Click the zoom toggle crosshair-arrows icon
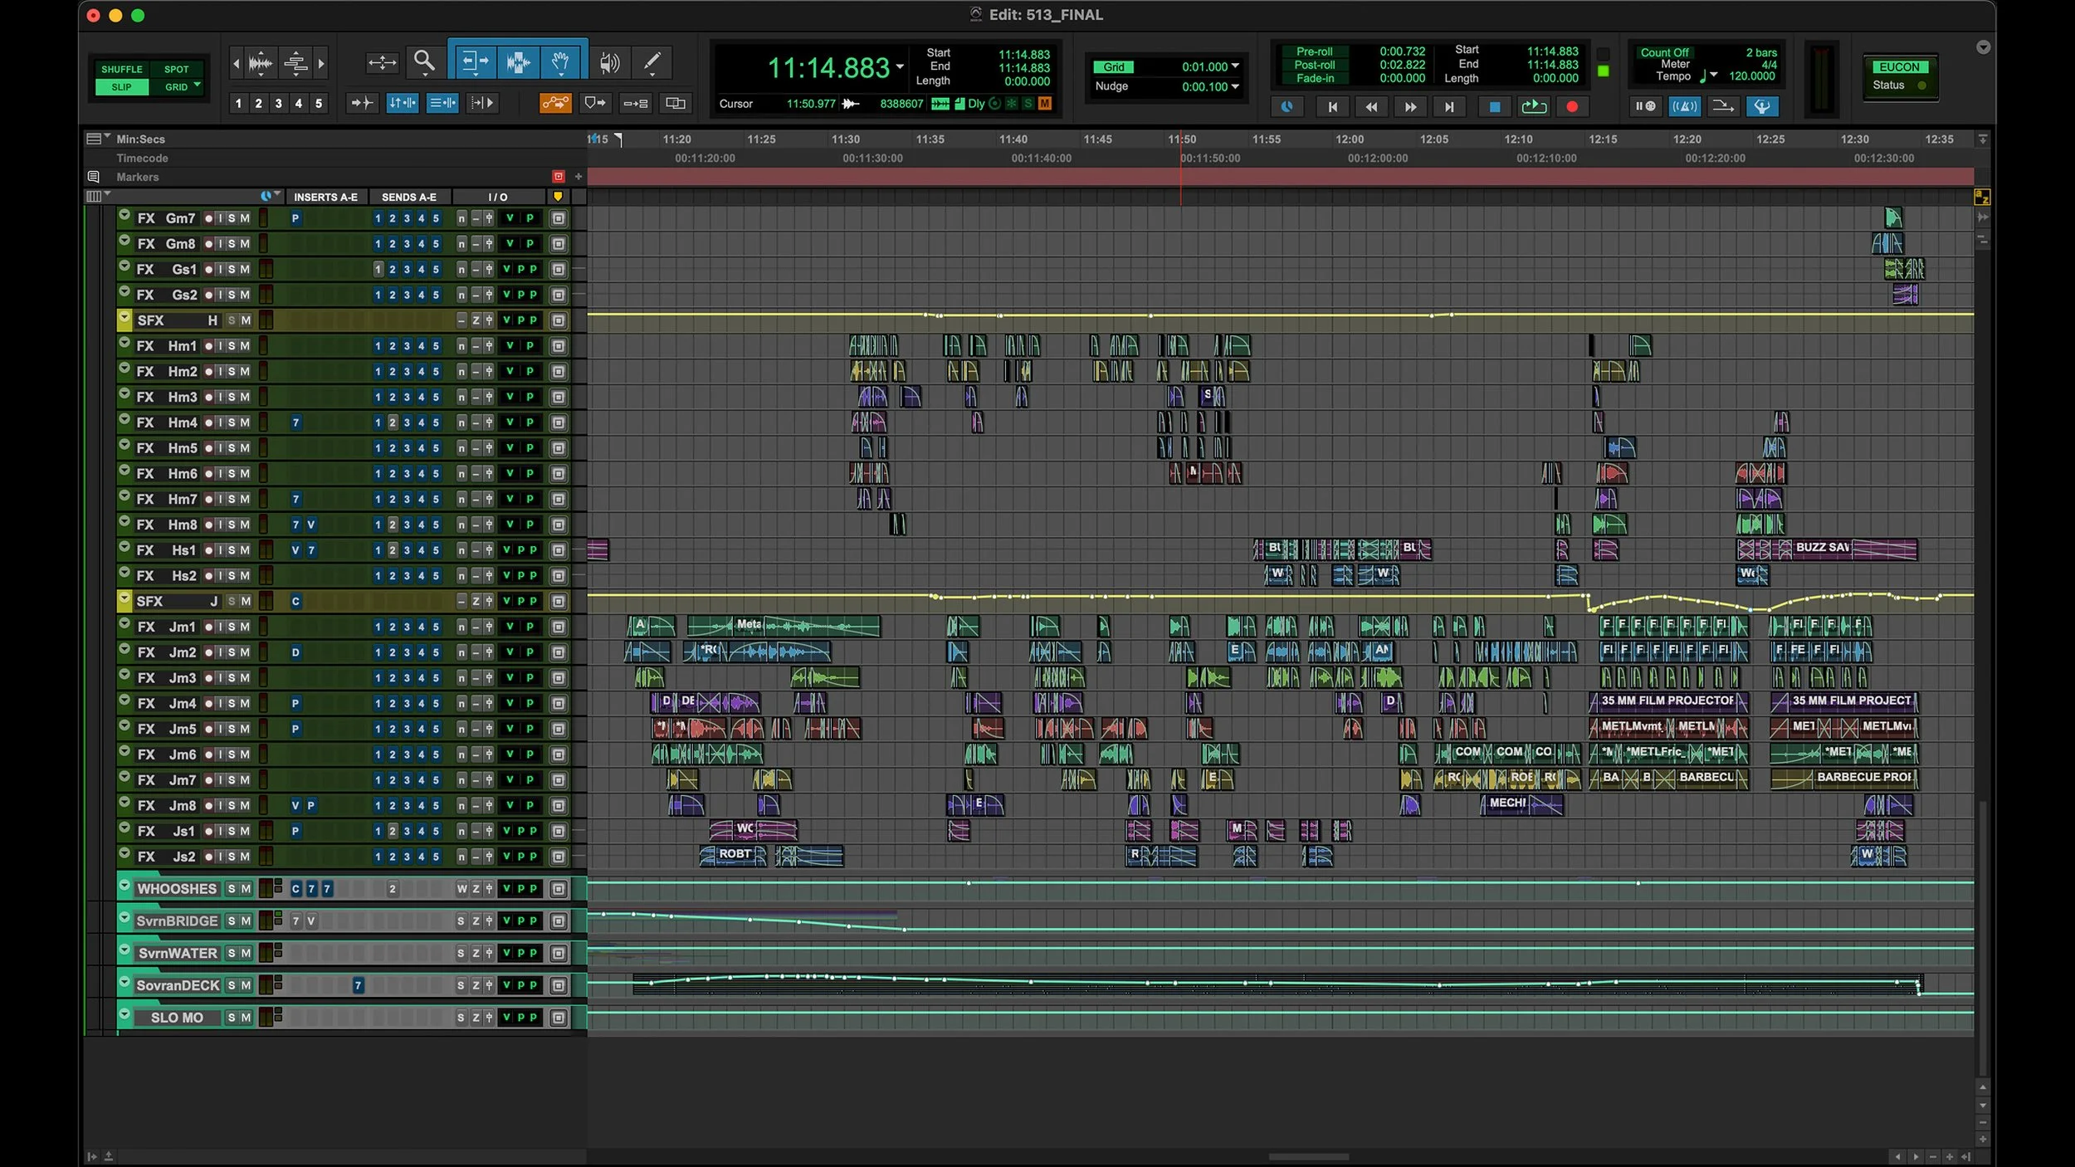Image resolution: width=2075 pixels, height=1167 pixels. pos(382,62)
